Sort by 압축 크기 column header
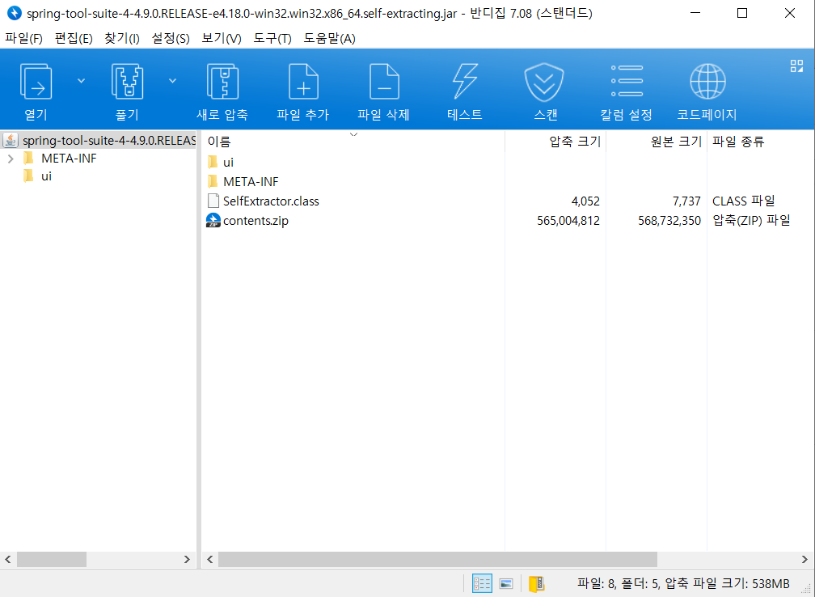Viewport: 815px width, 597px height. click(x=555, y=142)
